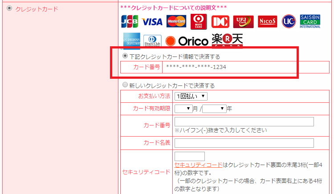
Task: Click the クレジットカードについての説明文 heading
Action: [174, 8]
